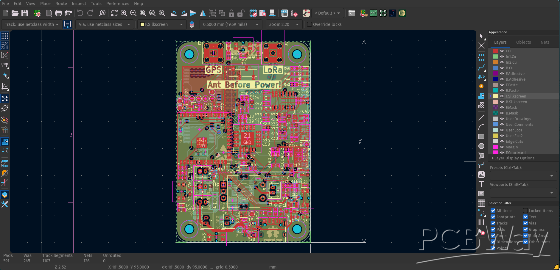
Task: Click the Refresh view icon
Action: [x=114, y=13]
